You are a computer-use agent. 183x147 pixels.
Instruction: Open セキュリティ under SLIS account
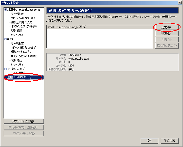[x=17, y=65]
